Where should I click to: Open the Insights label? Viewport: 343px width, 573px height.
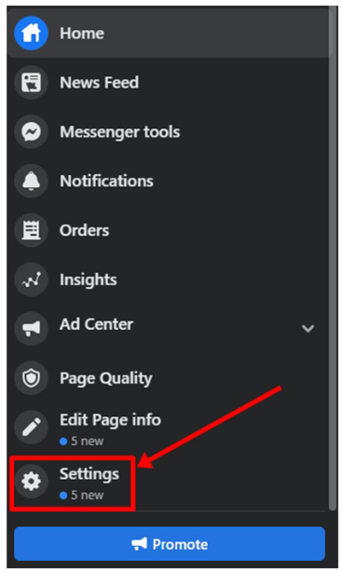tap(89, 280)
